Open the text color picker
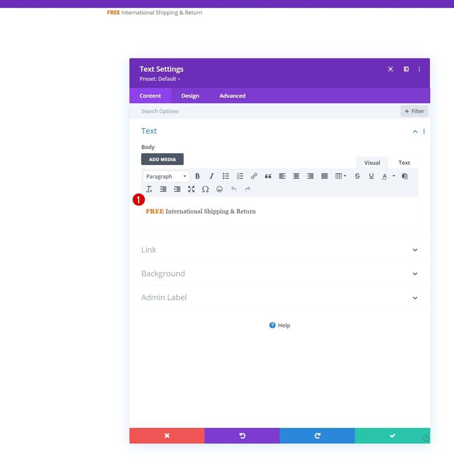The width and height of the screenshot is (454, 466). point(385,176)
